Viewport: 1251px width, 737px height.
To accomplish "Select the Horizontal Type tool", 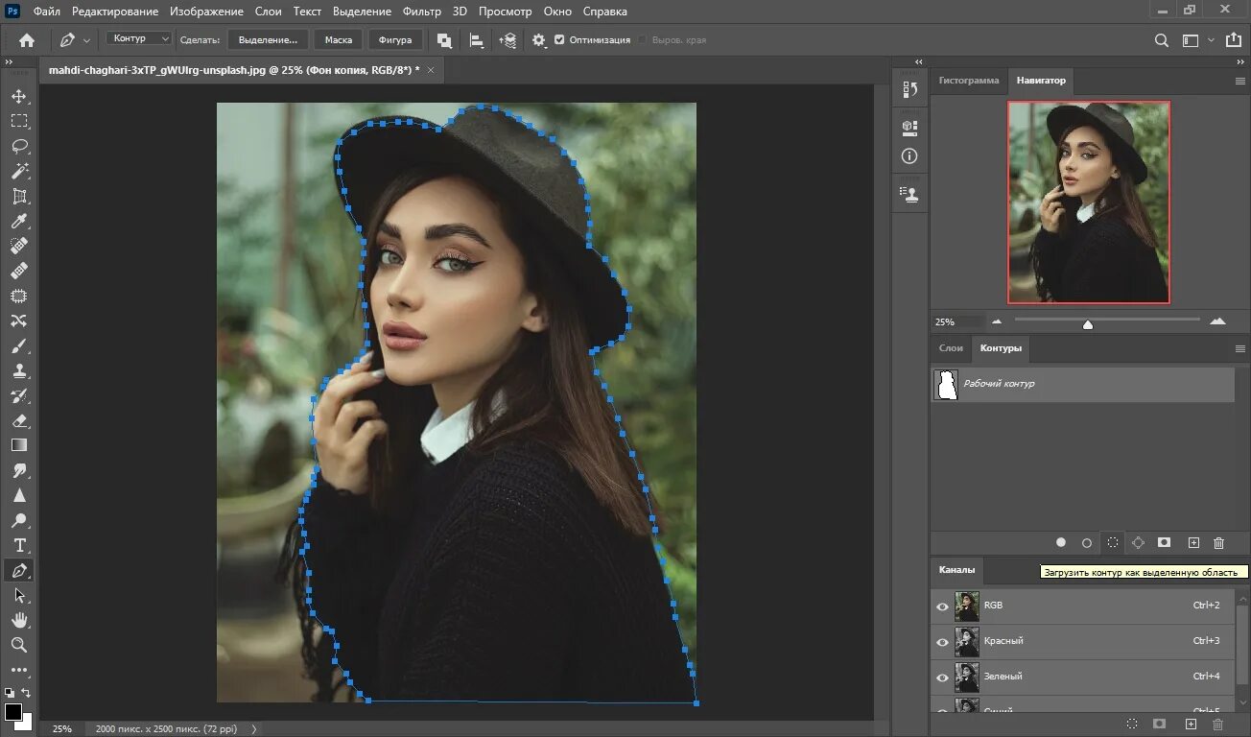I will click(x=19, y=546).
